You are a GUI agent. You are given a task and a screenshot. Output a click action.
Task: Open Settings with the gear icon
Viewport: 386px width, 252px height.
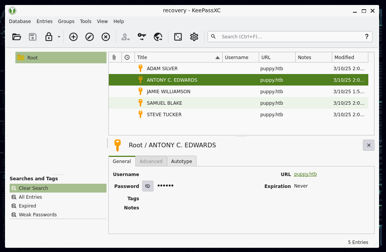pyautogui.click(x=194, y=37)
